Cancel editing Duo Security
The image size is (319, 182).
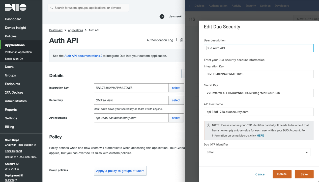point(260,174)
